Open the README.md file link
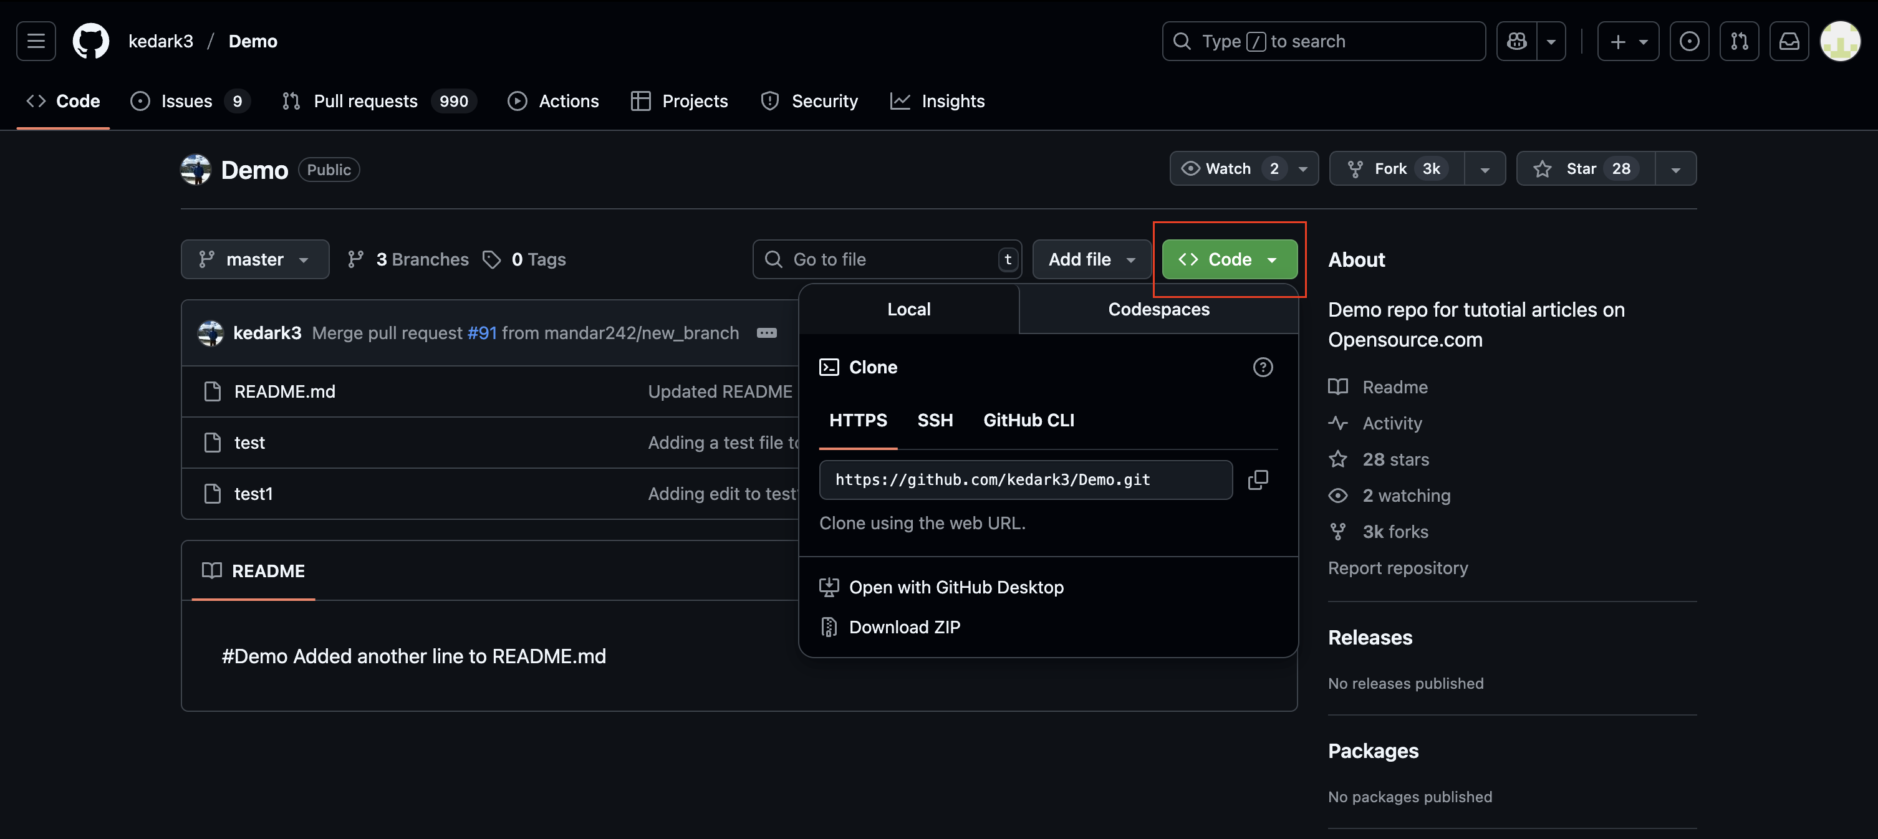1878x839 pixels. [x=284, y=391]
